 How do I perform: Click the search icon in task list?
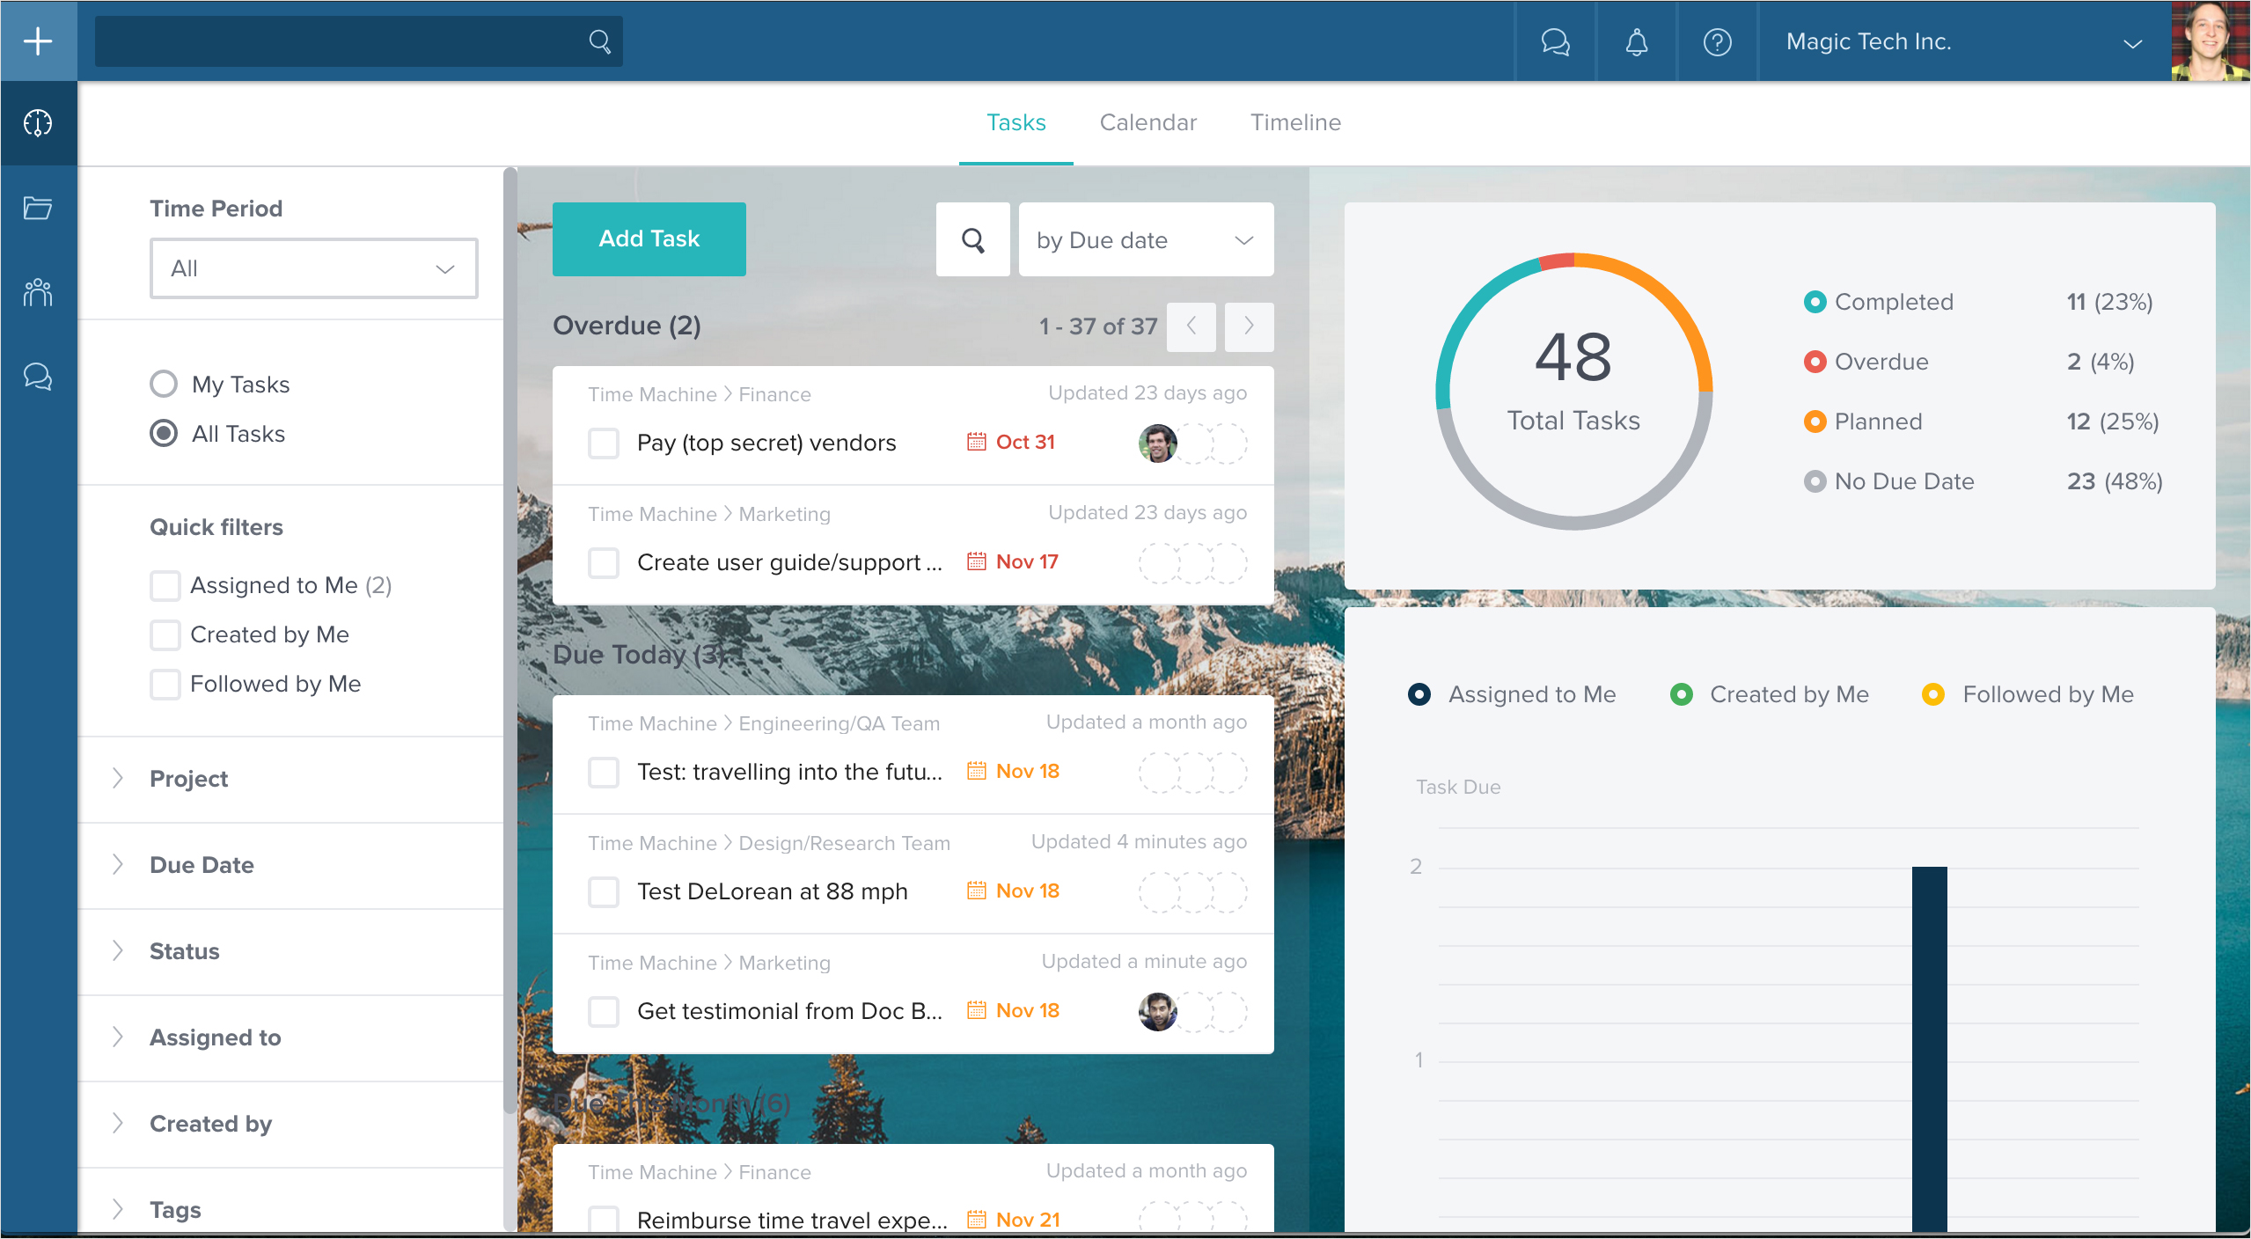[973, 239]
